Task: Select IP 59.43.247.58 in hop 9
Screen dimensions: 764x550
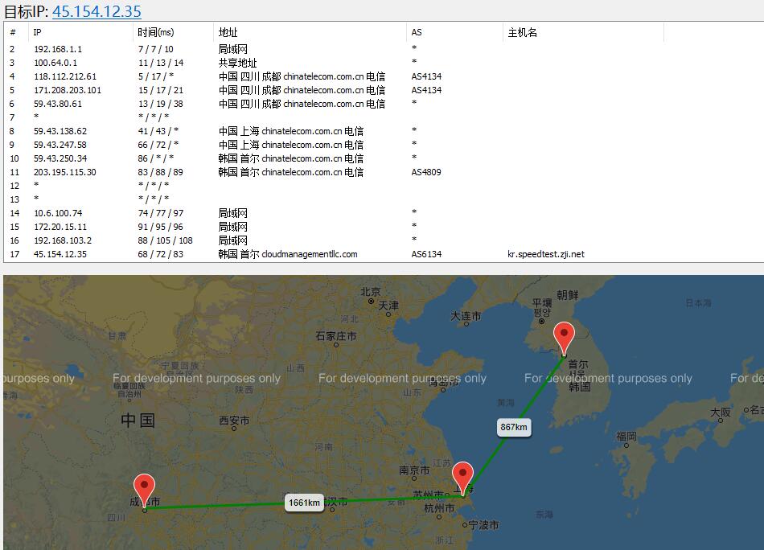Action: (60, 145)
